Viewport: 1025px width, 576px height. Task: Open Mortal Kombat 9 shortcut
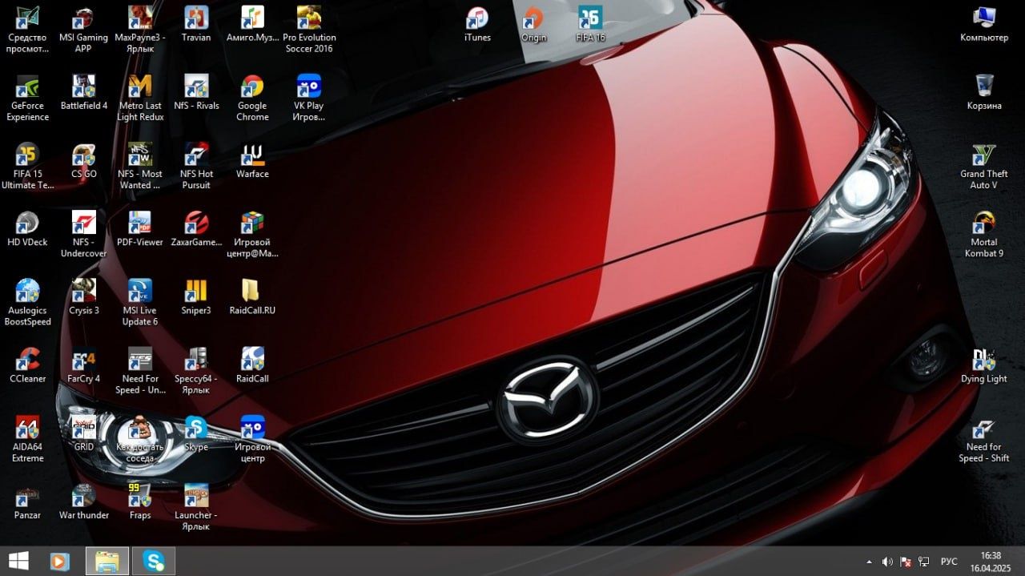[984, 234]
